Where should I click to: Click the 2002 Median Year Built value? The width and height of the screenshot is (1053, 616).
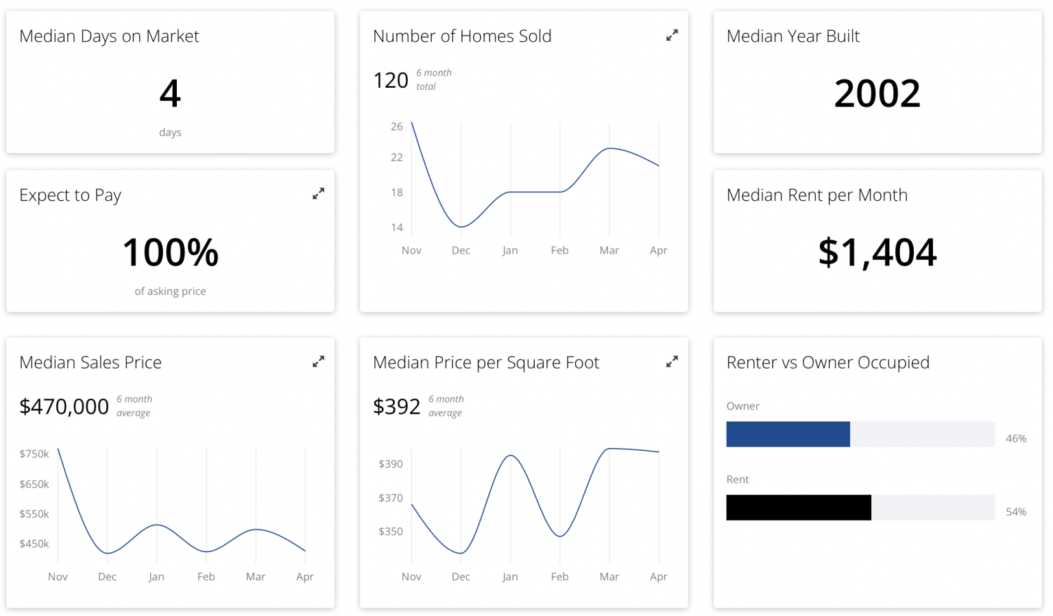pos(877,93)
